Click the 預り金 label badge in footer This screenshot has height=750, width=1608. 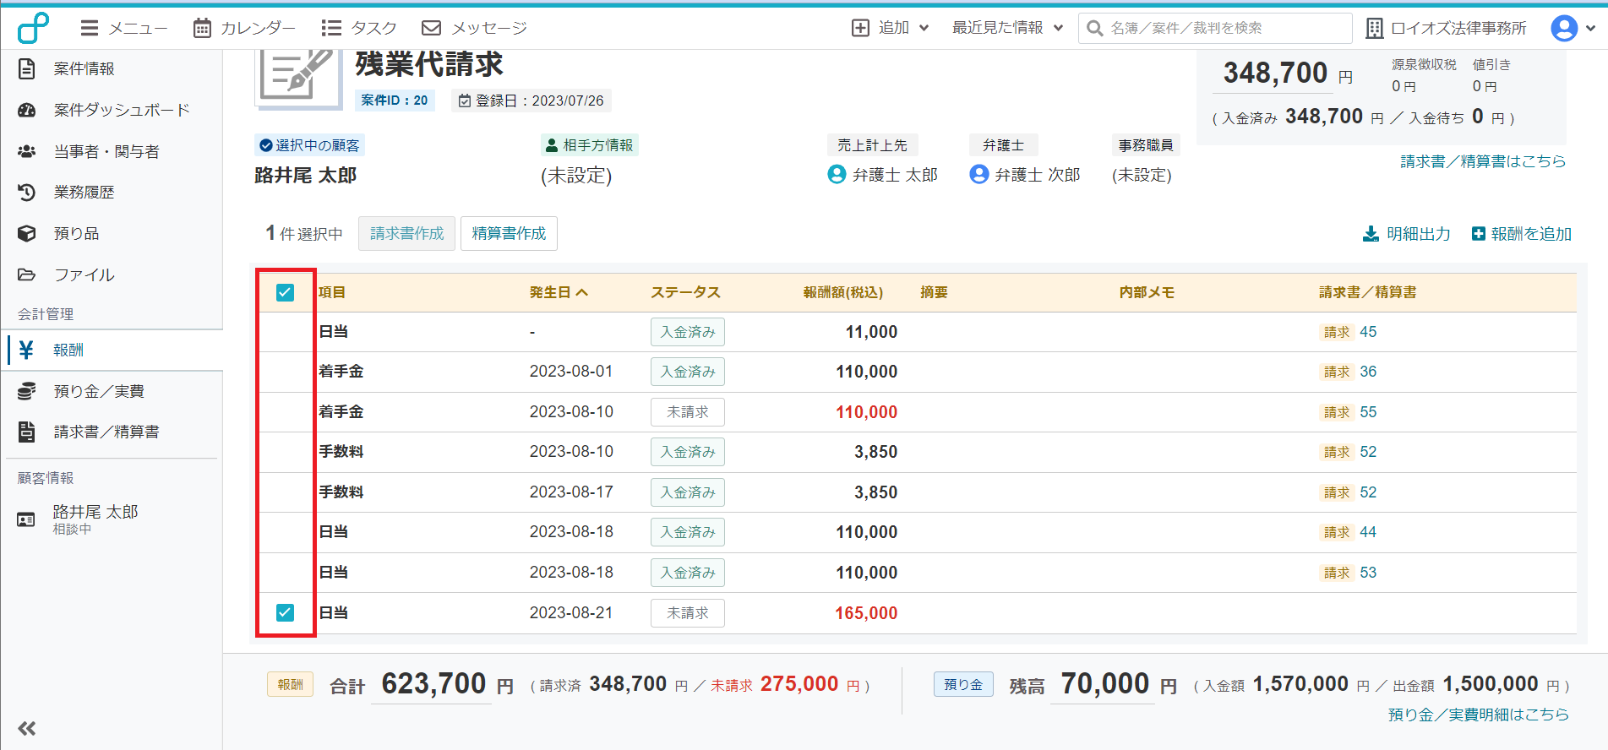[963, 684]
